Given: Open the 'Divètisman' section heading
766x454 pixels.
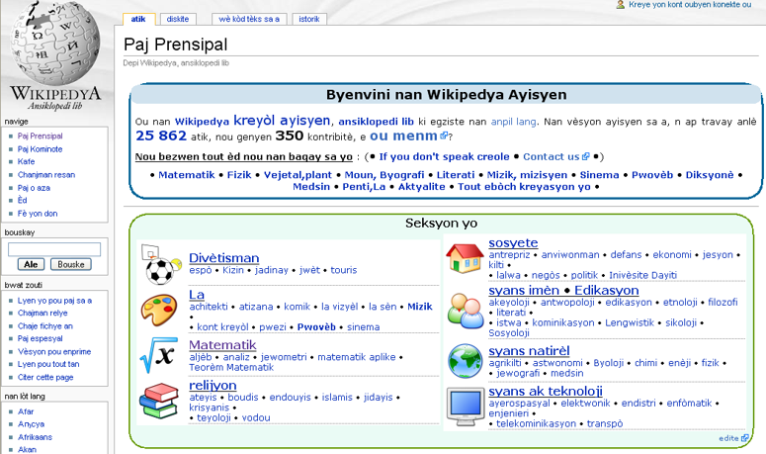Looking at the screenshot, I should [x=224, y=257].
